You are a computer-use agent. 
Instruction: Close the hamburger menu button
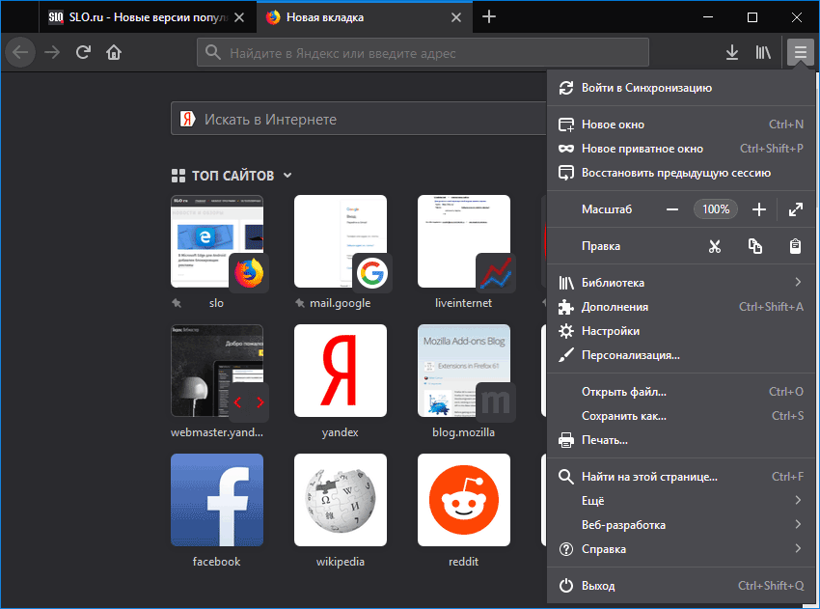(800, 52)
